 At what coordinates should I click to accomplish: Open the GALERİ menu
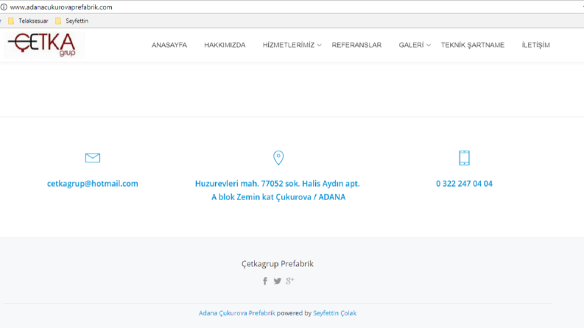click(411, 45)
